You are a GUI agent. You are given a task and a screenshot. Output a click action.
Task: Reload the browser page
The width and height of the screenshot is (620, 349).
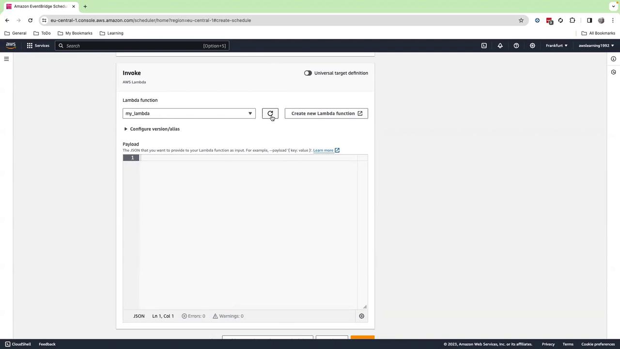[30, 20]
